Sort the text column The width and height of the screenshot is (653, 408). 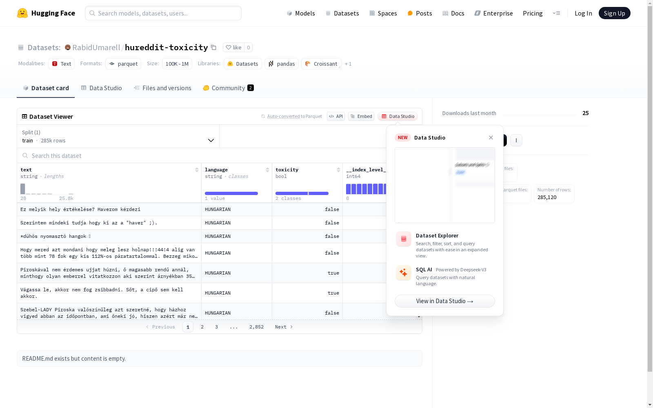pyautogui.click(x=197, y=170)
